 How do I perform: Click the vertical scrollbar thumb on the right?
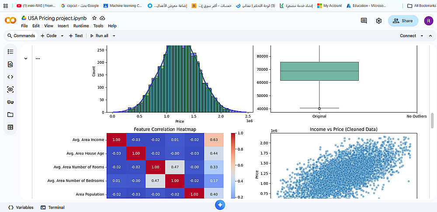click(432, 120)
